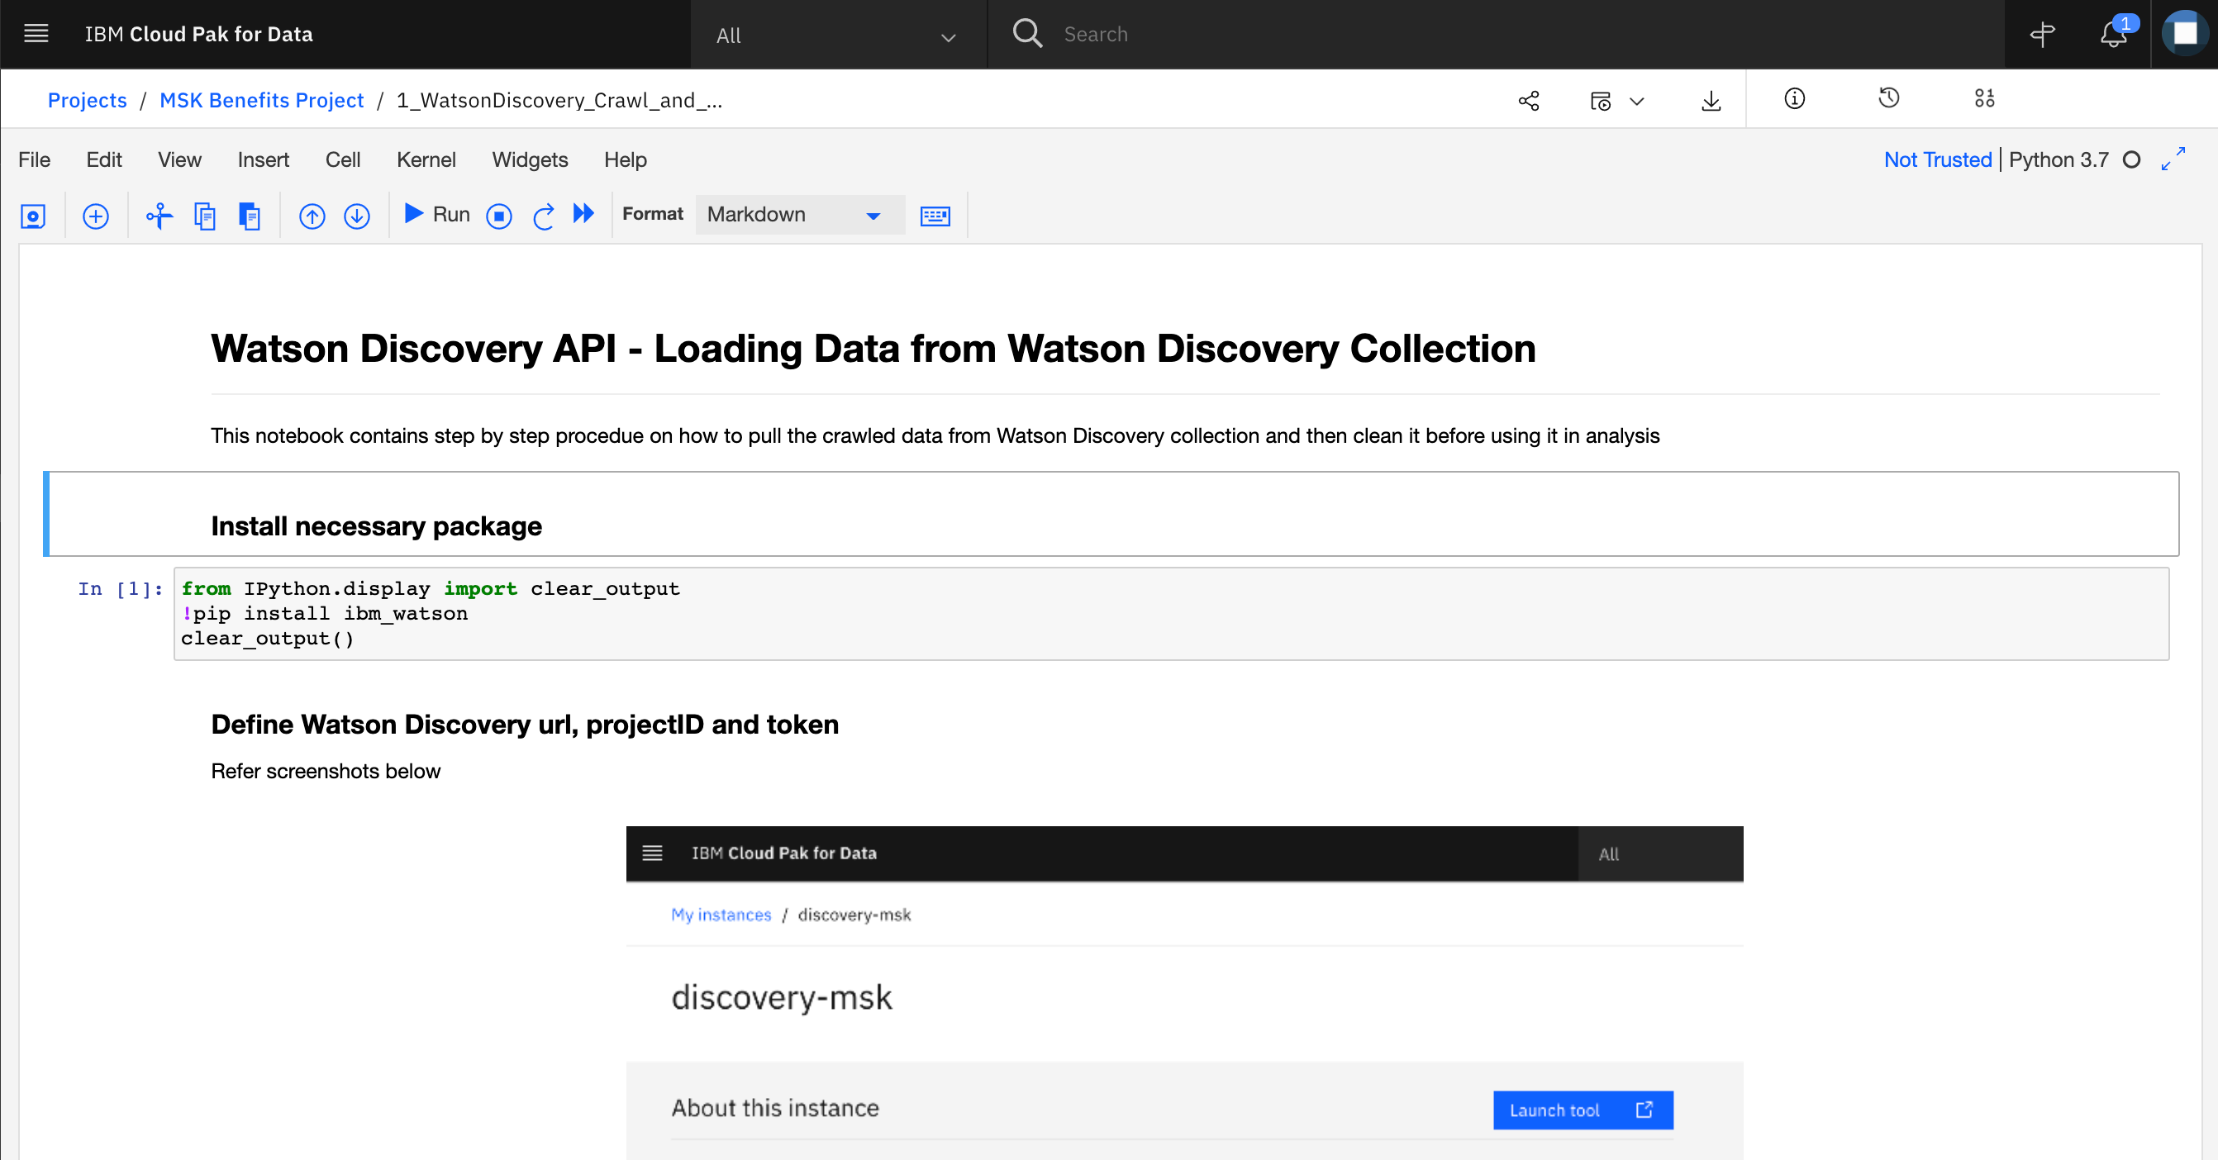Open the Cell menu

pos(343,160)
